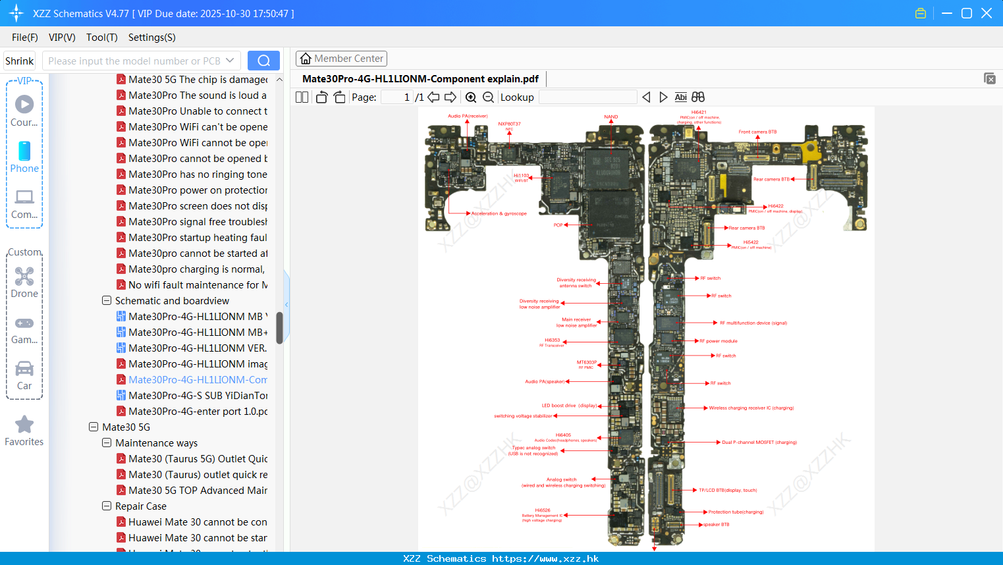The height and width of the screenshot is (565, 1003).
Task: Collapse the tree panel with side handle
Action: [286, 304]
